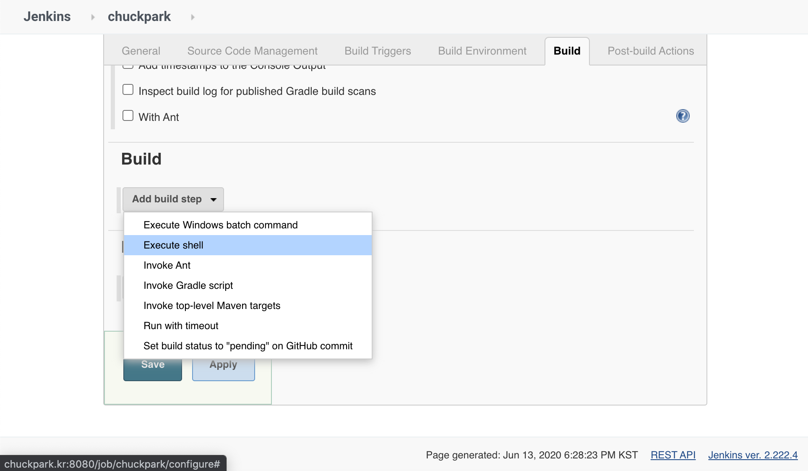Click the Apply button

point(223,369)
